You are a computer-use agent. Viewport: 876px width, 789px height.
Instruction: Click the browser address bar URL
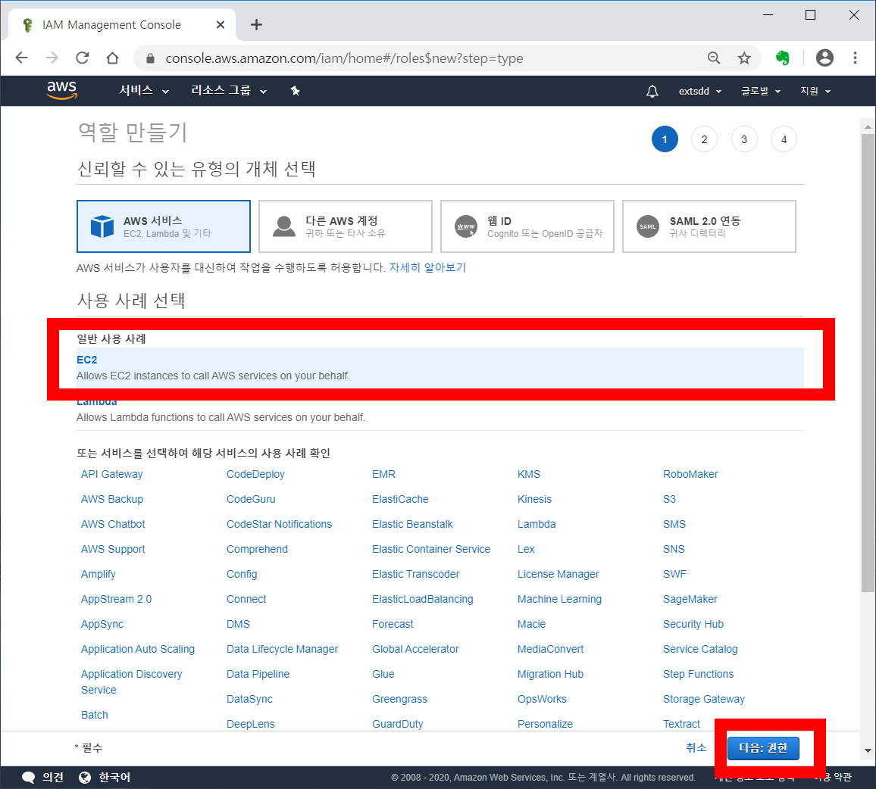click(x=344, y=58)
